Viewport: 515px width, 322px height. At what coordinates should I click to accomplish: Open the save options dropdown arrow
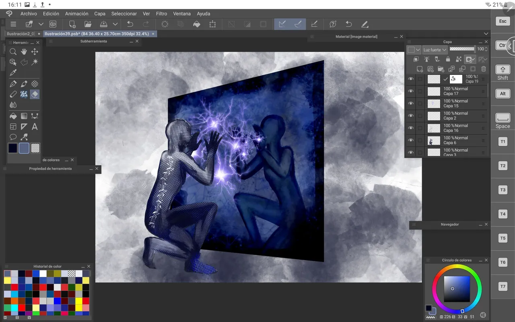[x=115, y=24]
